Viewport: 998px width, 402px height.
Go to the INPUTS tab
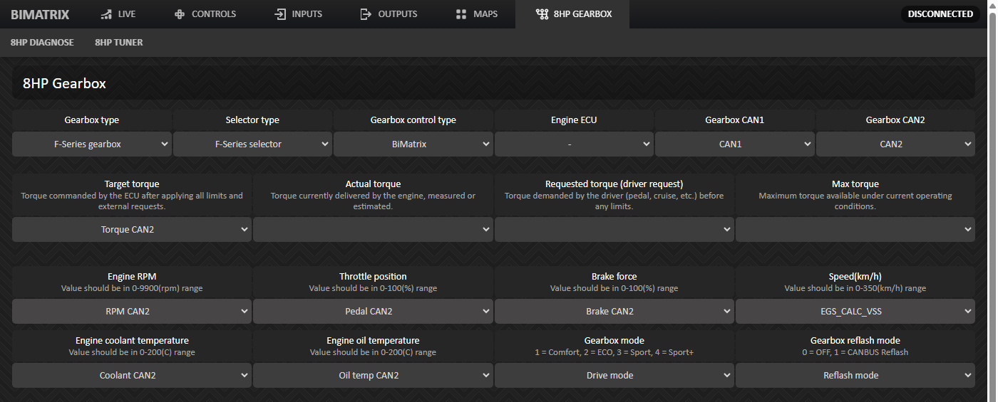tap(299, 14)
